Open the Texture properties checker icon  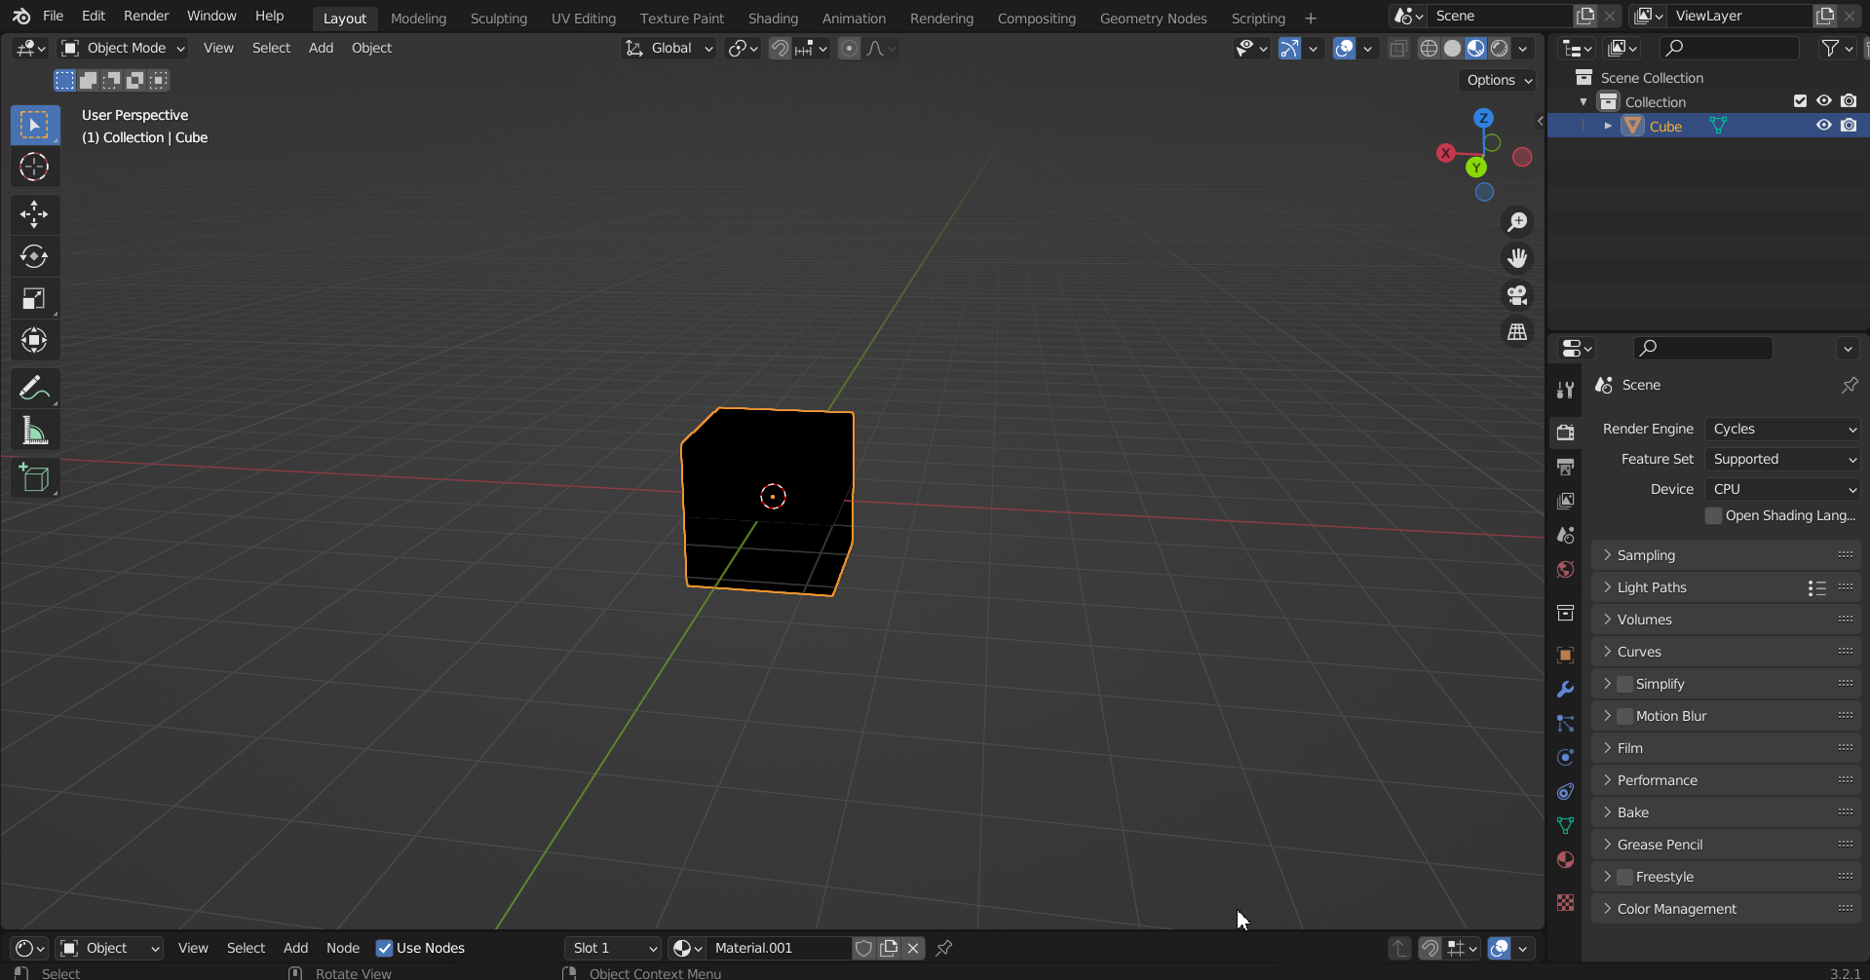(x=1565, y=903)
